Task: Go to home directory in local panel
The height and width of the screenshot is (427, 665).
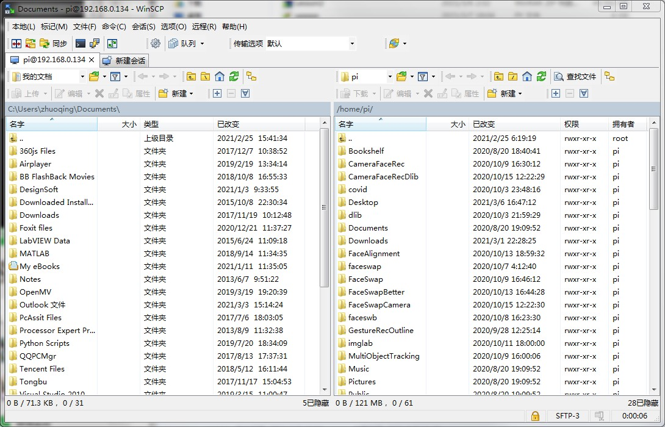Action: pos(219,77)
